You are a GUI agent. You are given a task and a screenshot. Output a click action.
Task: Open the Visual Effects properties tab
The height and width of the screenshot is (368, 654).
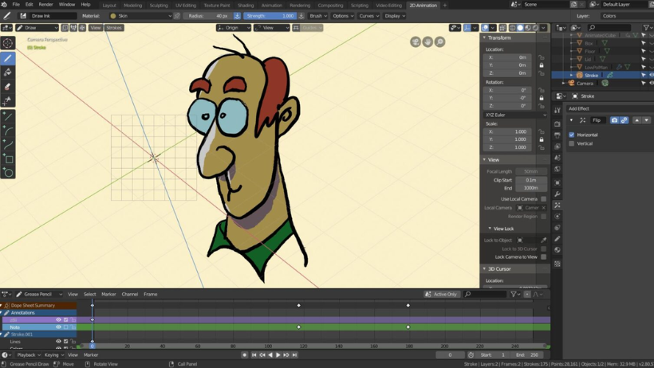(557, 206)
